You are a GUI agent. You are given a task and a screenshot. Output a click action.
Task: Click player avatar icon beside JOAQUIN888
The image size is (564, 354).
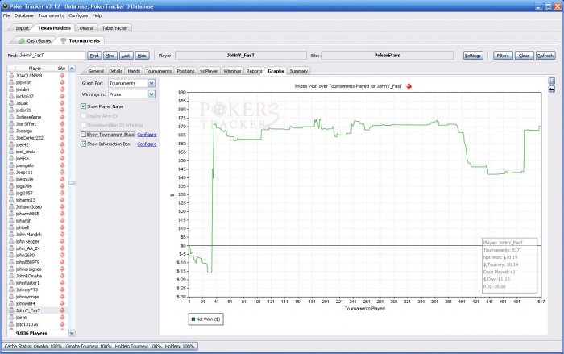[x=11, y=75]
